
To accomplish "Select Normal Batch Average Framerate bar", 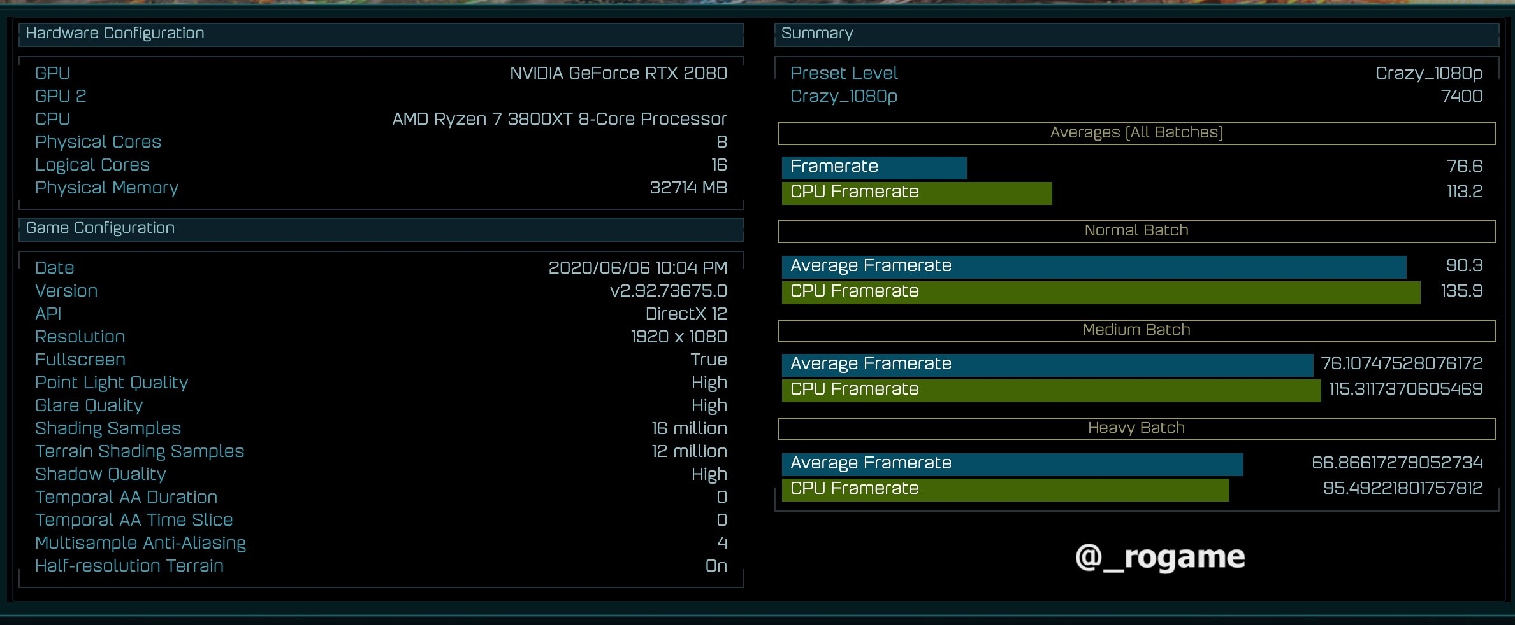I will point(1093,267).
